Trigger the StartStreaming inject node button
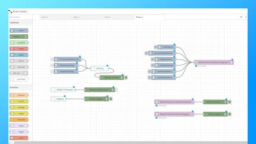The width and height of the screenshot is (256, 144). coord(52,66)
